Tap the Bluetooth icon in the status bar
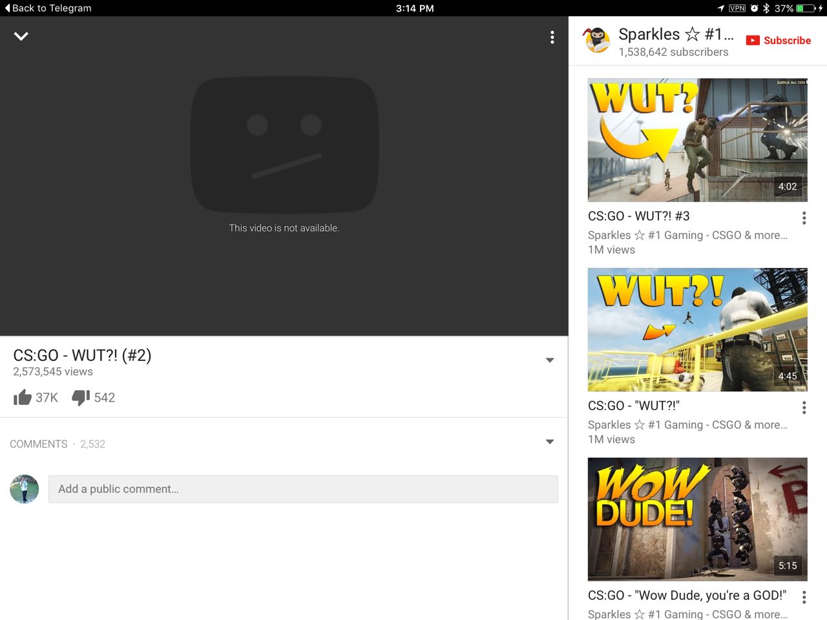The image size is (827, 620). point(766,8)
